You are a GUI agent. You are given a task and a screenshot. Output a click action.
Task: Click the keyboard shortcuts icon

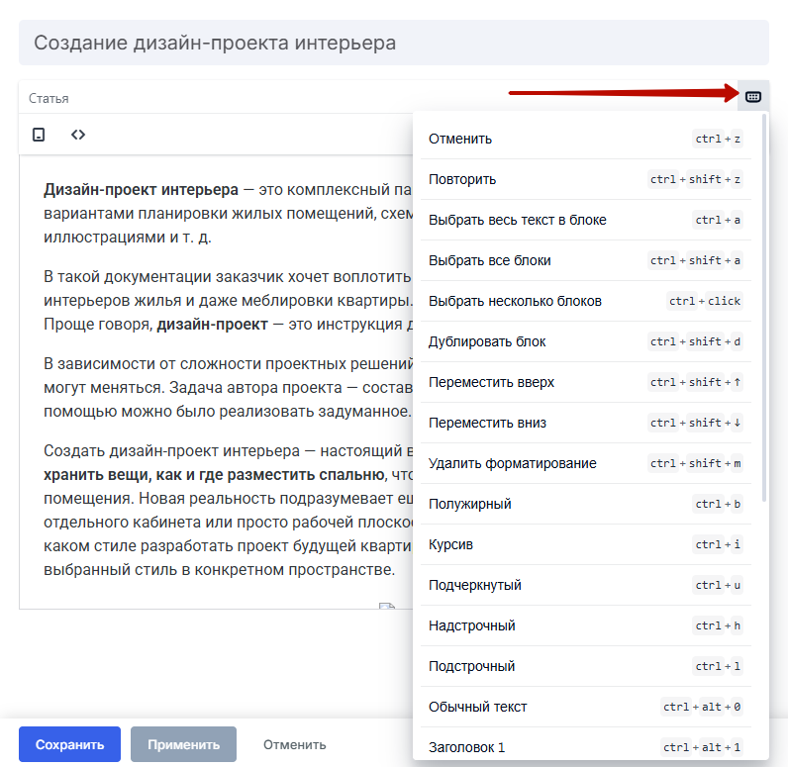[753, 96]
